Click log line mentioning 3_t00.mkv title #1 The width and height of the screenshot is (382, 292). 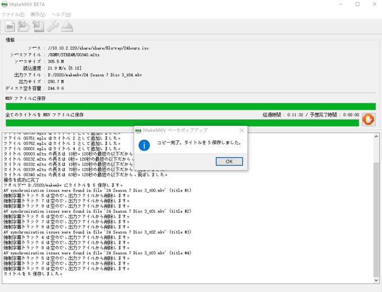[x=97, y=190]
